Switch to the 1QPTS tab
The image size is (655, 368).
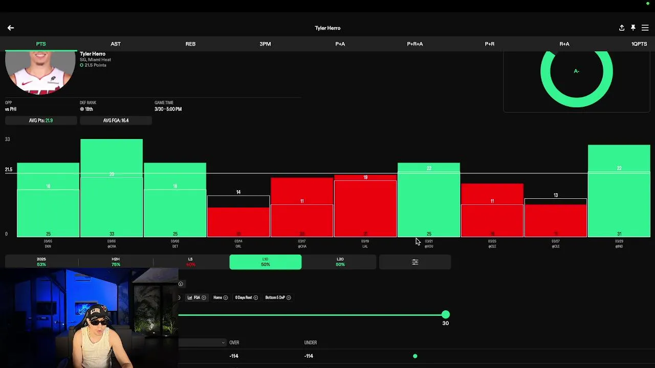coord(639,44)
